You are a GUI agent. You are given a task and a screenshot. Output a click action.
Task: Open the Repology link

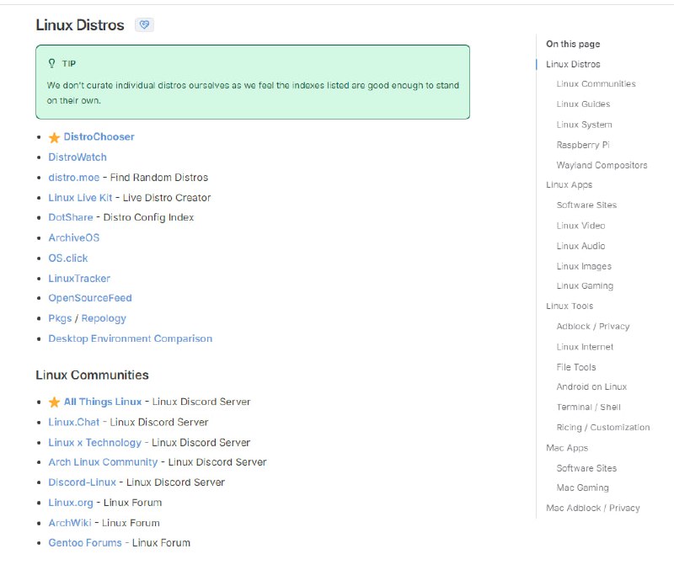pos(104,318)
